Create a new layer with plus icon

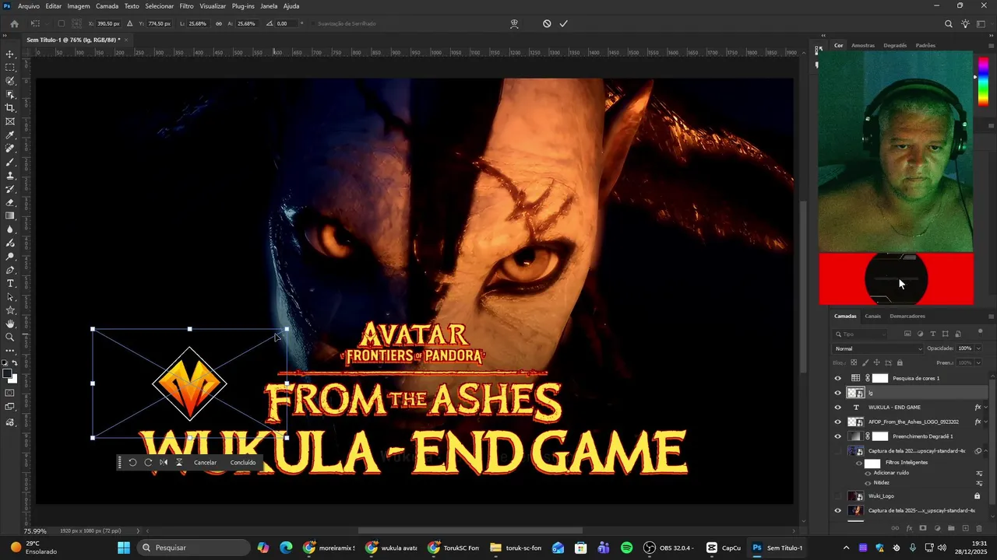[965, 528]
